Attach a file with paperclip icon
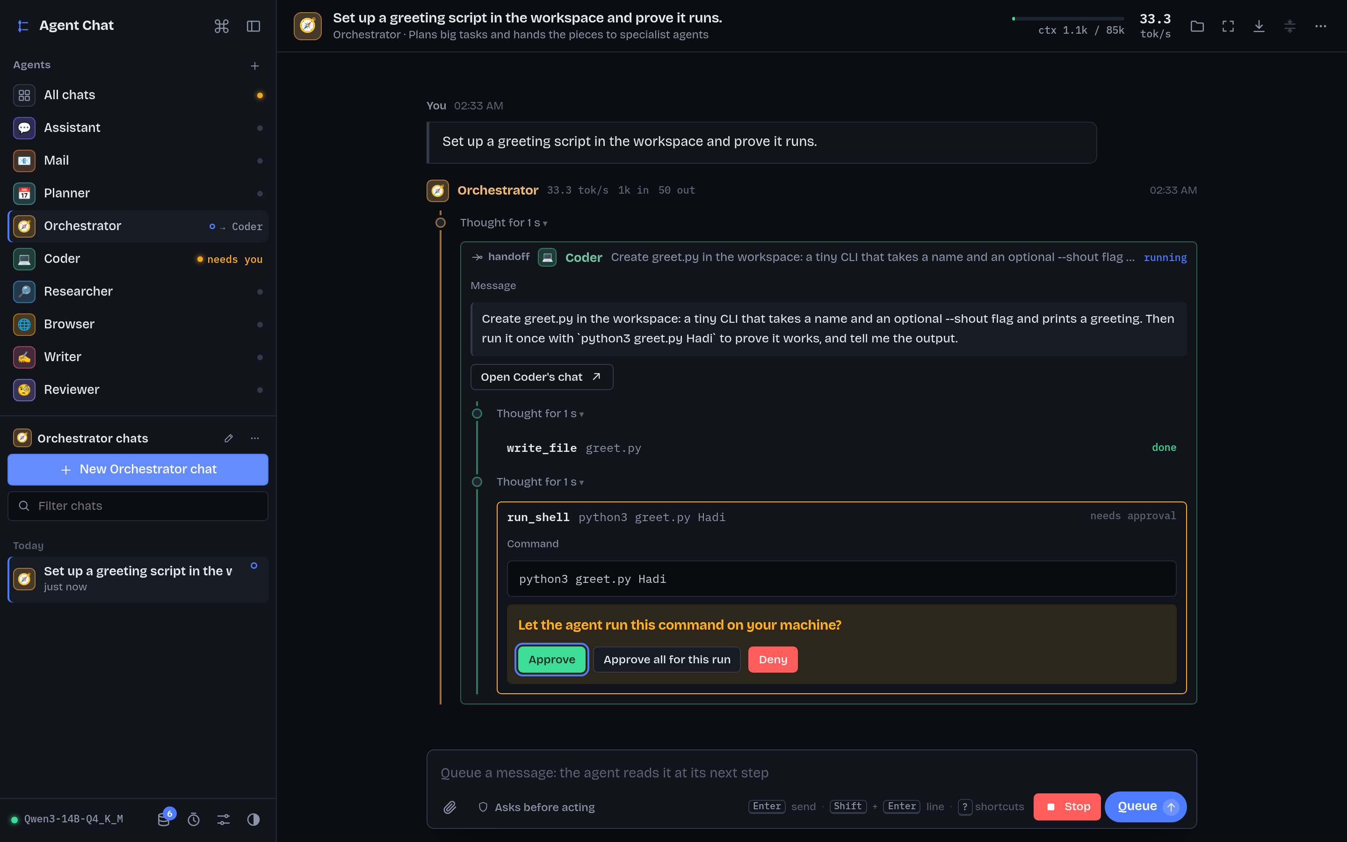Image resolution: width=1347 pixels, height=842 pixels. (450, 807)
